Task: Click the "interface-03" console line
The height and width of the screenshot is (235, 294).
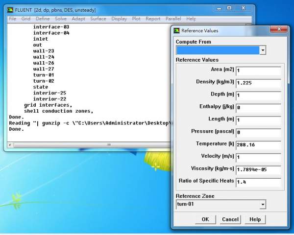Action: click(51, 27)
